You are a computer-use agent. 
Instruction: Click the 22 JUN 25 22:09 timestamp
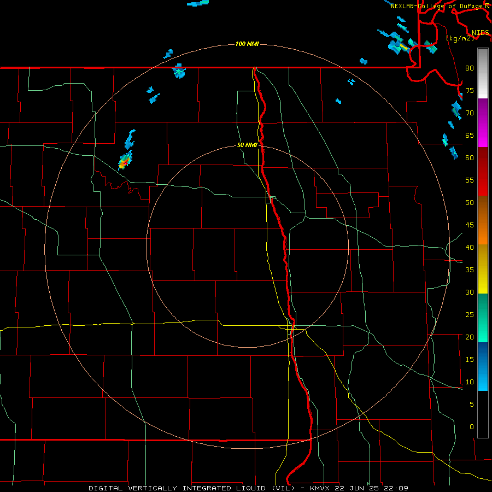(x=372, y=488)
